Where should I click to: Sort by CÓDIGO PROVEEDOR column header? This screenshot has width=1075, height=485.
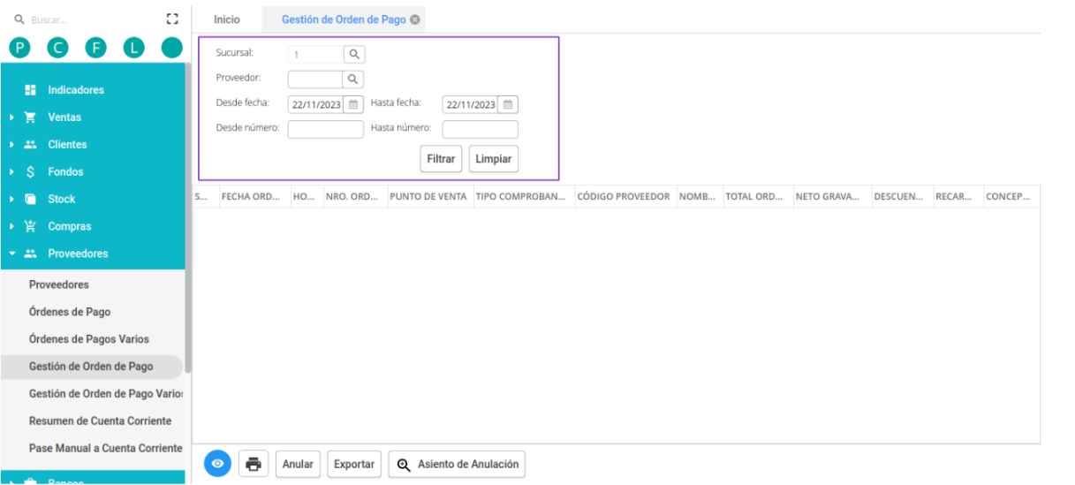[x=624, y=197]
